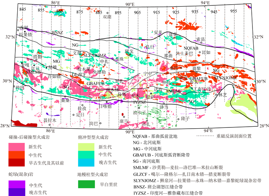
Task: Click the 双湖 location marker on the map
Action: (107, 13)
